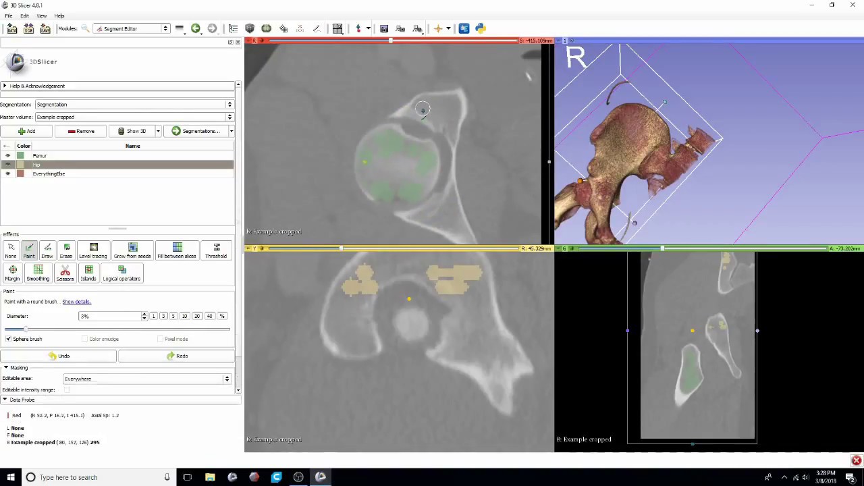Open the View menu

coord(42,16)
